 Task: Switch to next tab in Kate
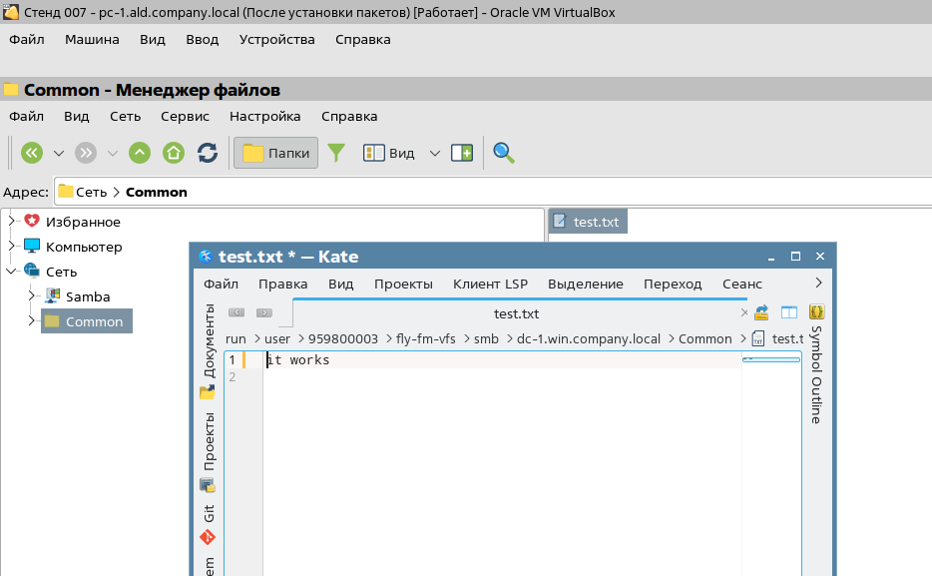click(x=264, y=312)
